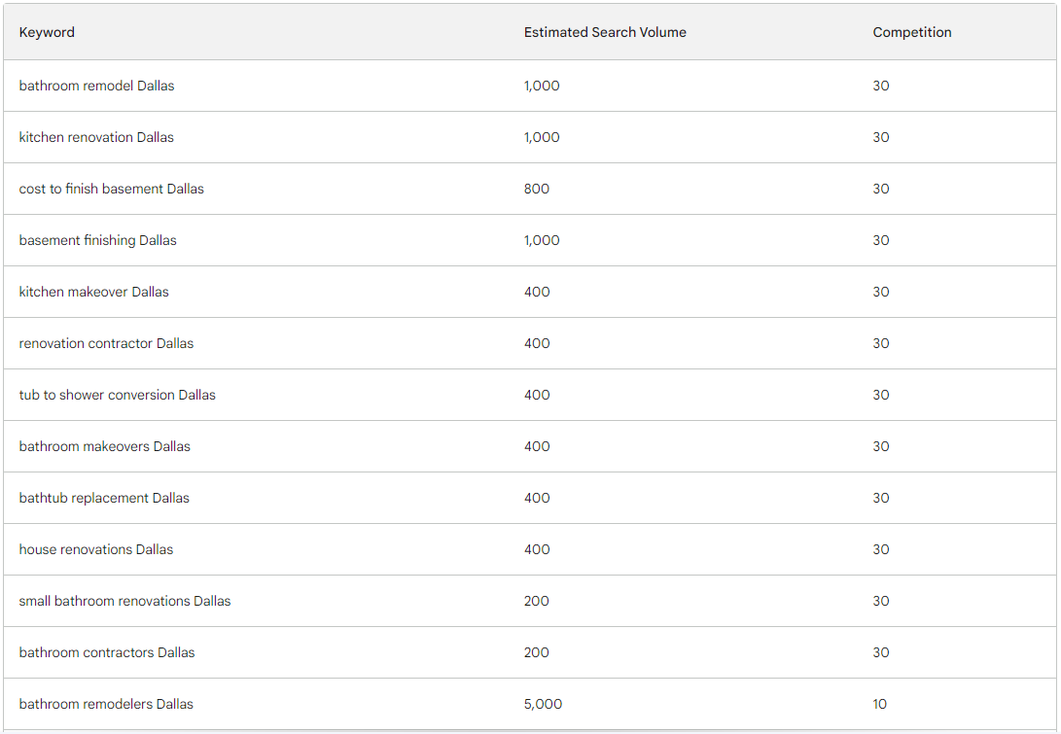The height and width of the screenshot is (734, 1061).
Task: Select the 'renovation contractor Dallas' keyword
Action: [105, 343]
